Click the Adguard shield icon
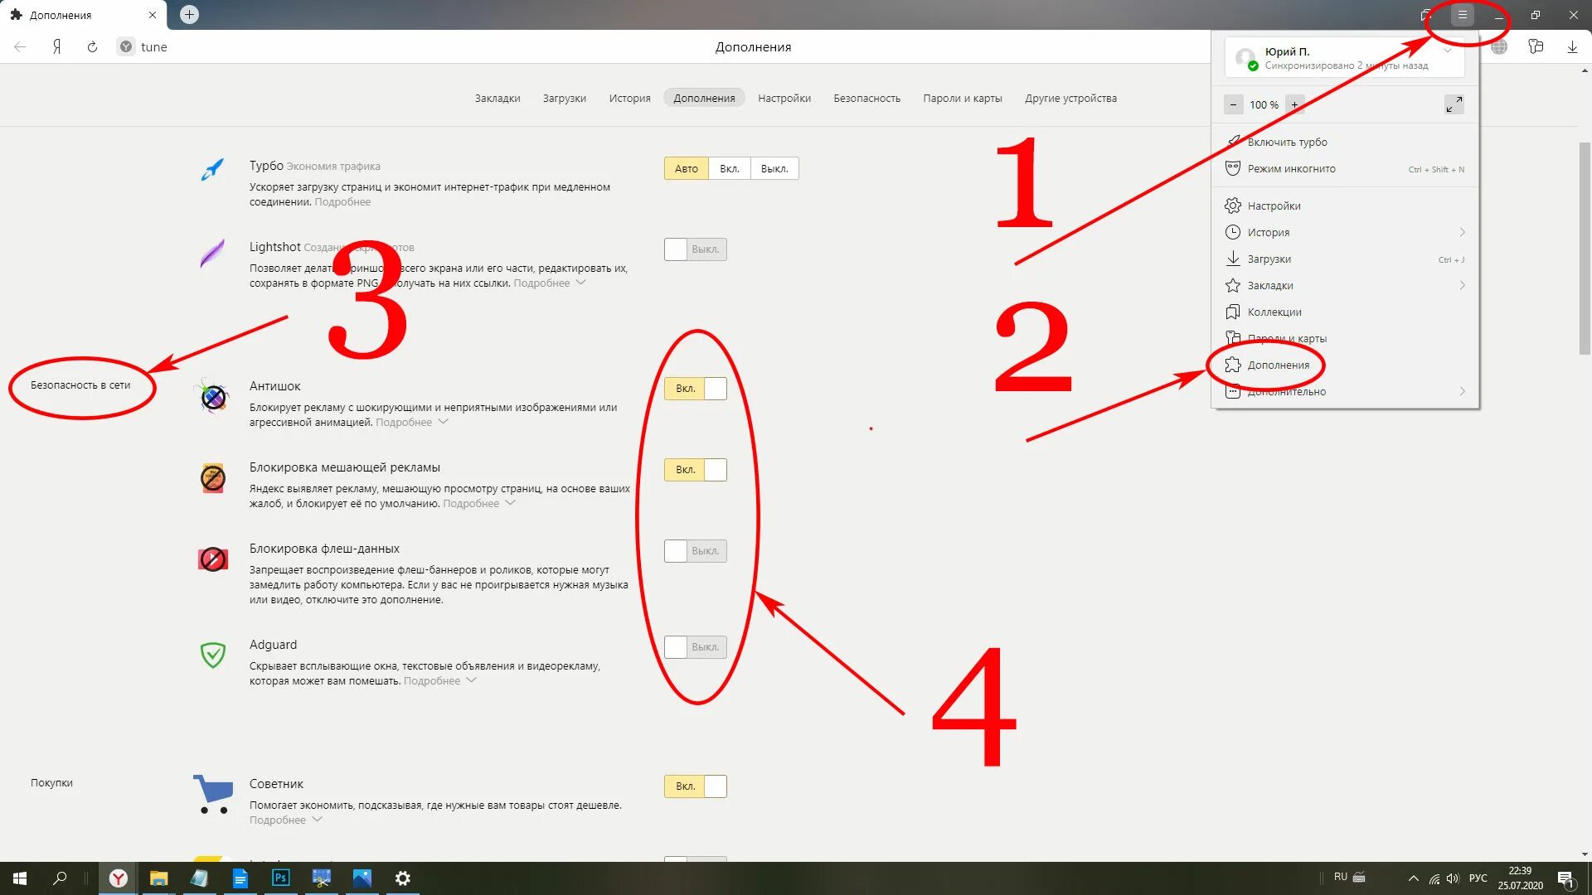 tap(213, 655)
